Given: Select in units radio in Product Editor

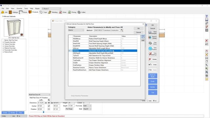Looking at the screenshot, I should click(x=154, y=101).
